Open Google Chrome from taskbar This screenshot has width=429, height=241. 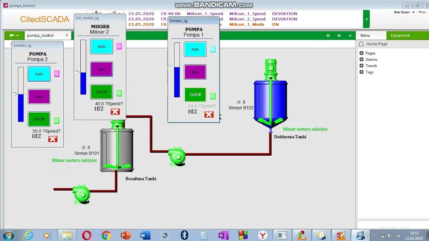[106, 235]
